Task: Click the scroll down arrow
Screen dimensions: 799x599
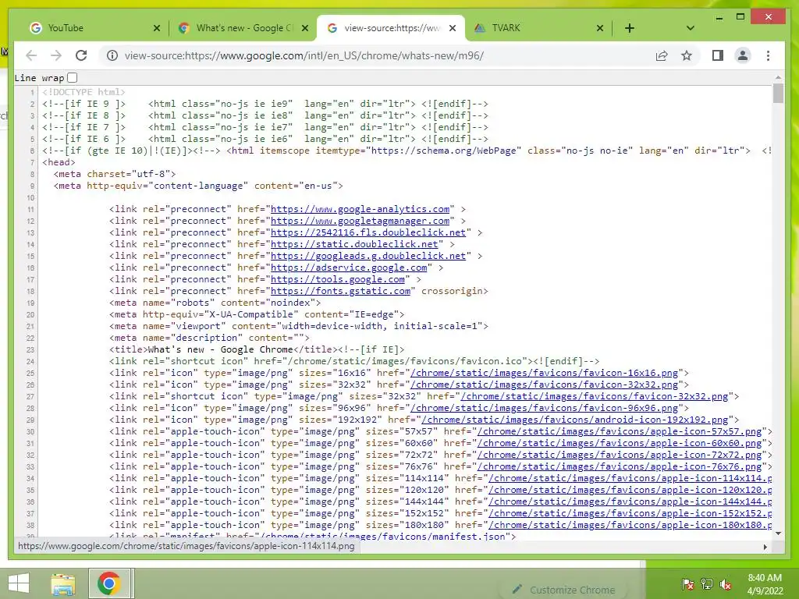Action: tap(778, 533)
